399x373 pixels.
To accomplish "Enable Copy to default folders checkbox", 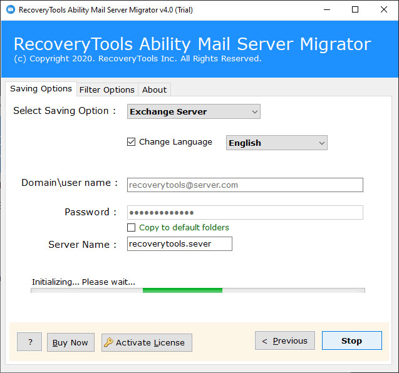I will click(131, 227).
